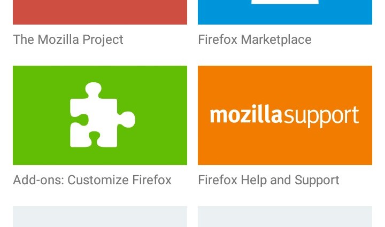Open "Add-ons: Customize Firefox" link
Image resolution: width=385 pixels, height=227 pixels.
(92, 180)
